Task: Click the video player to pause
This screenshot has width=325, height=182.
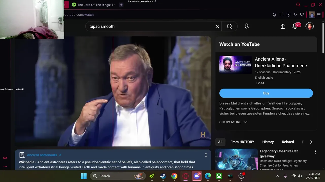Action: tap(112, 91)
